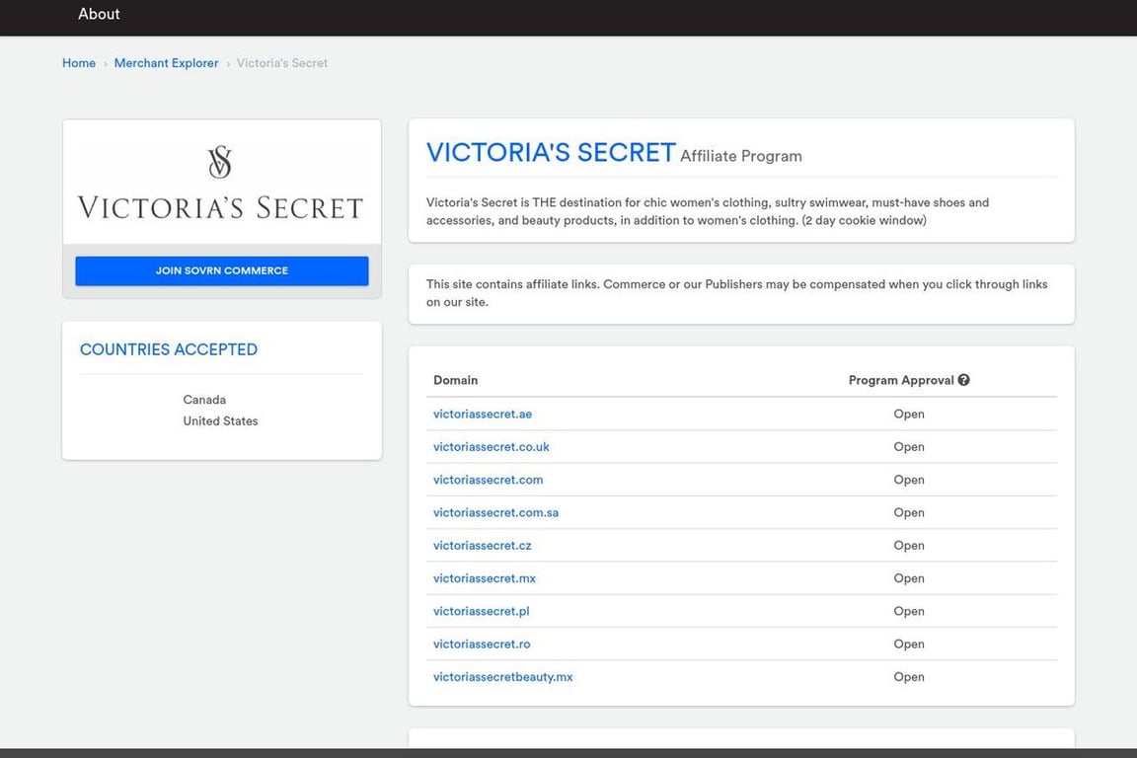Click the Victoria's Secret breadcrumb text
This screenshot has height=758, width=1137.
282,63
